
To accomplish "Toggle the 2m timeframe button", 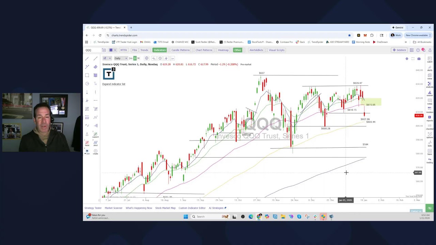I will click(130, 58).
